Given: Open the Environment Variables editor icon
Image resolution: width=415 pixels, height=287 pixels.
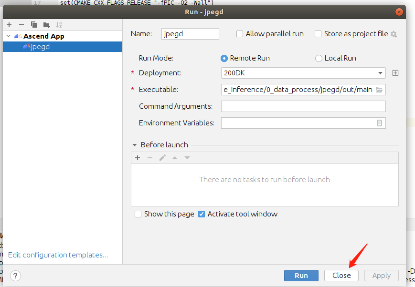Looking at the screenshot, I should pyautogui.click(x=379, y=123).
